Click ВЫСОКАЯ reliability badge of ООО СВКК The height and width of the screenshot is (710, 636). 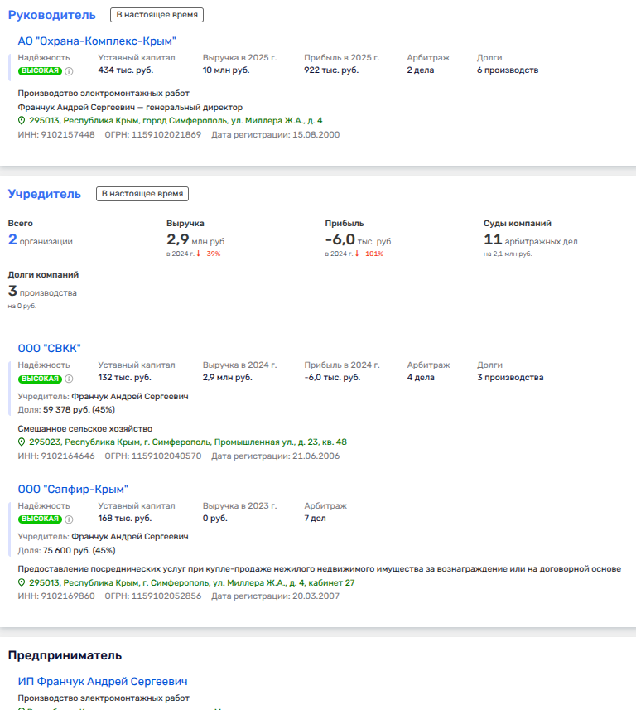(x=40, y=379)
